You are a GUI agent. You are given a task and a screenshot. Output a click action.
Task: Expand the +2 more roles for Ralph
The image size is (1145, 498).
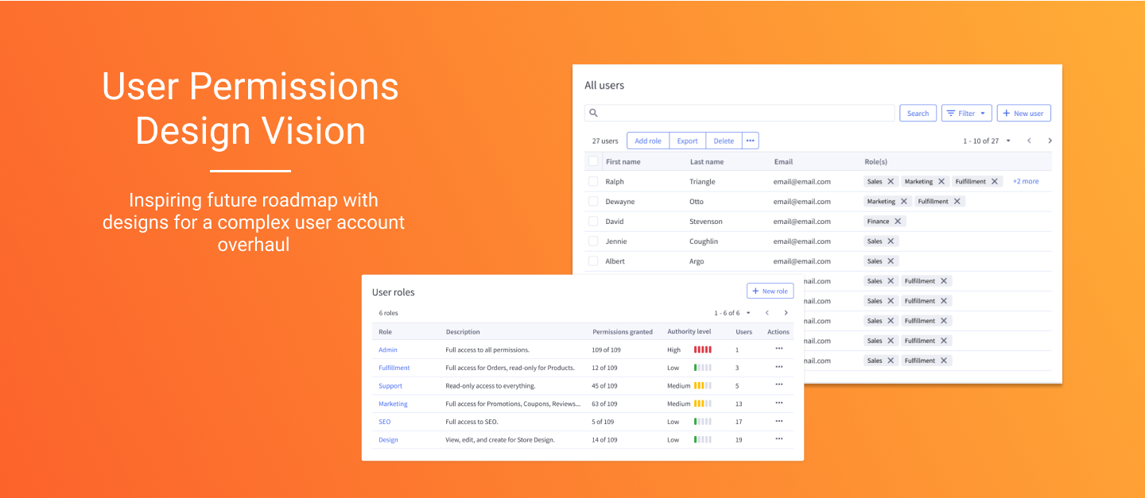coord(1026,181)
